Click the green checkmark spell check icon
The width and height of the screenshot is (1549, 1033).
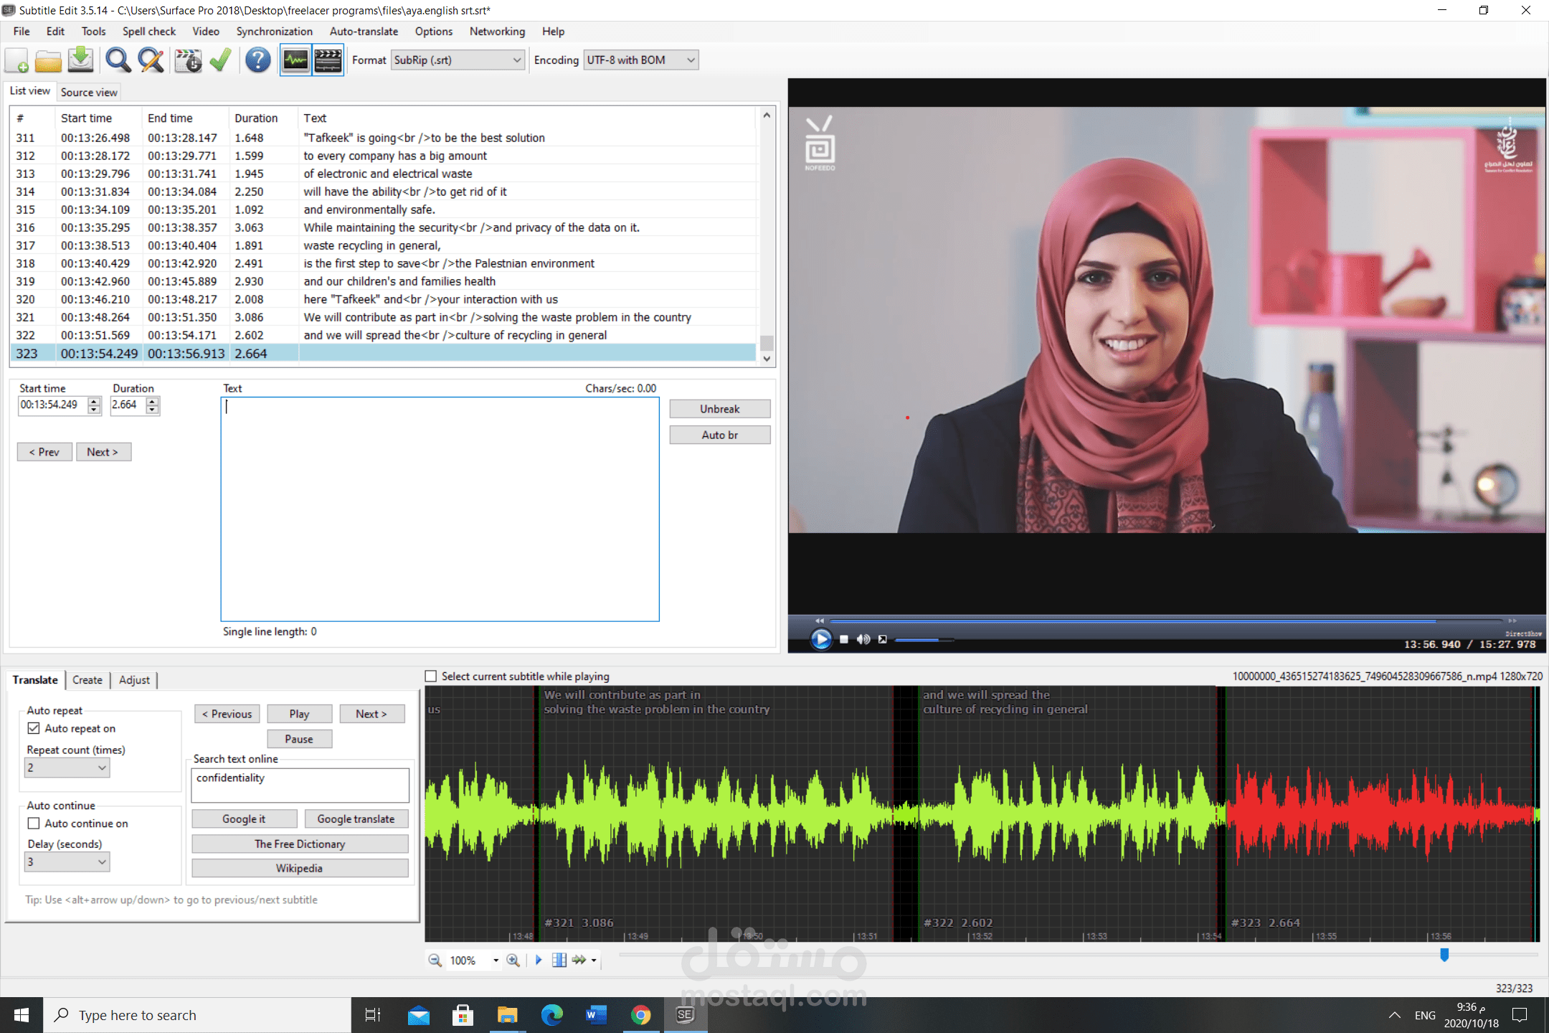220,60
